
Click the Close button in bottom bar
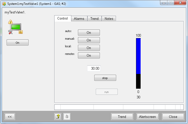click(173, 117)
